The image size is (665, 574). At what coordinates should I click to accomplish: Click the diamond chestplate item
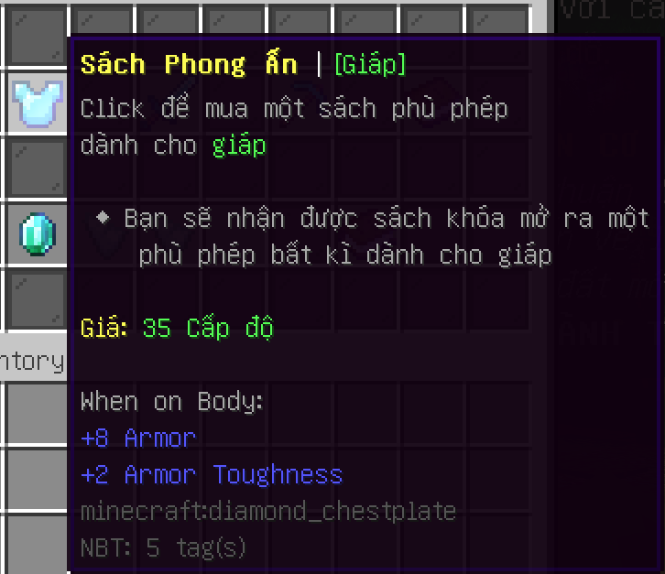(38, 103)
